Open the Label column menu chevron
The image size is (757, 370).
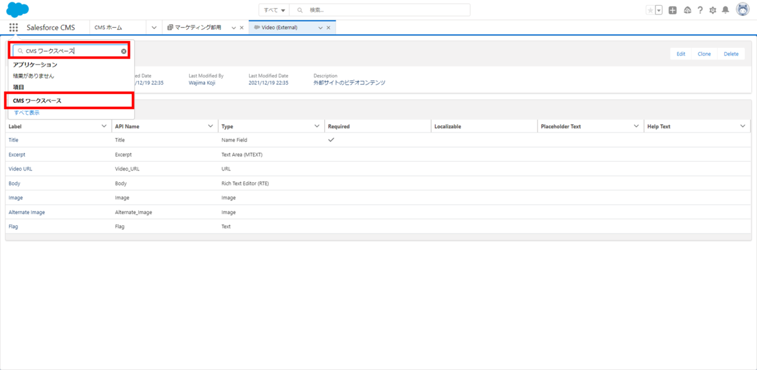(104, 126)
